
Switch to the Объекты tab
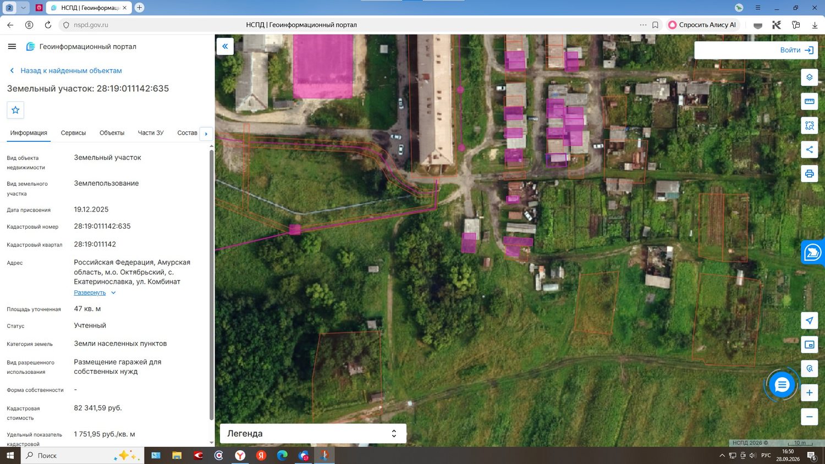pos(112,133)
